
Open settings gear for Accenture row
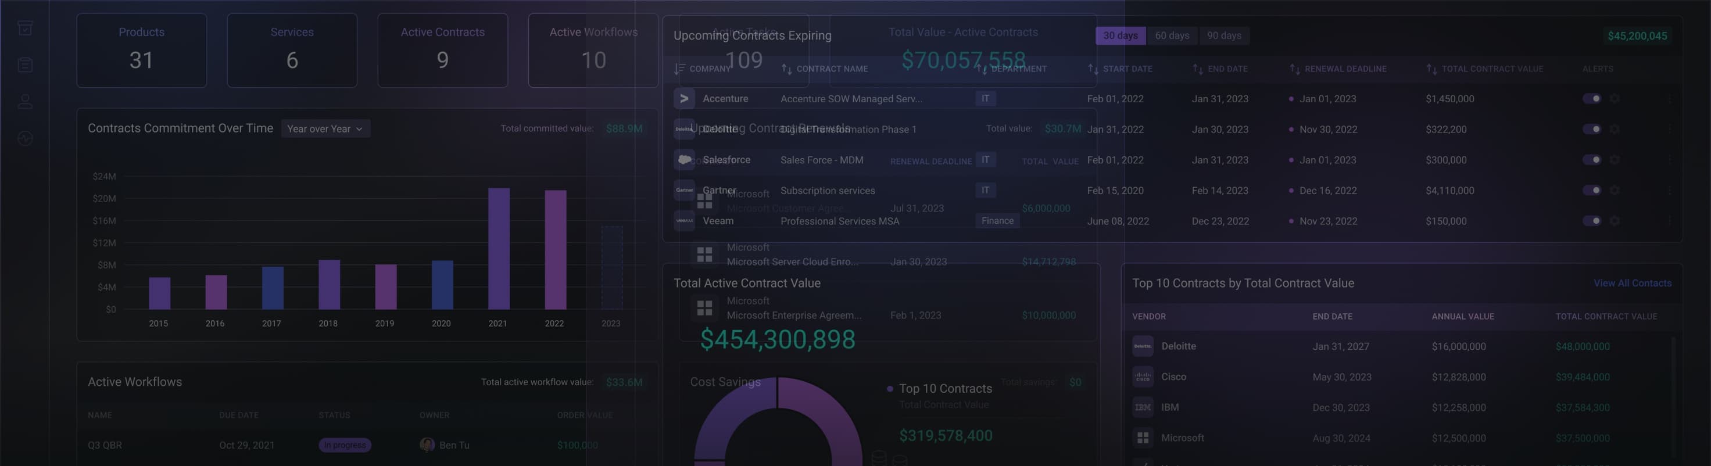1615,98
